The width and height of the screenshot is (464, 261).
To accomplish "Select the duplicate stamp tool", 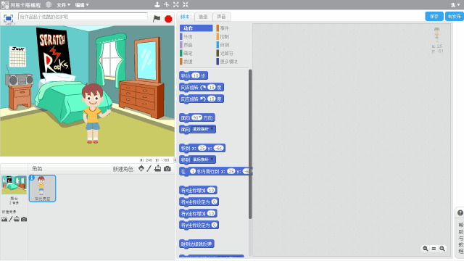I will [x=157, y=4].
